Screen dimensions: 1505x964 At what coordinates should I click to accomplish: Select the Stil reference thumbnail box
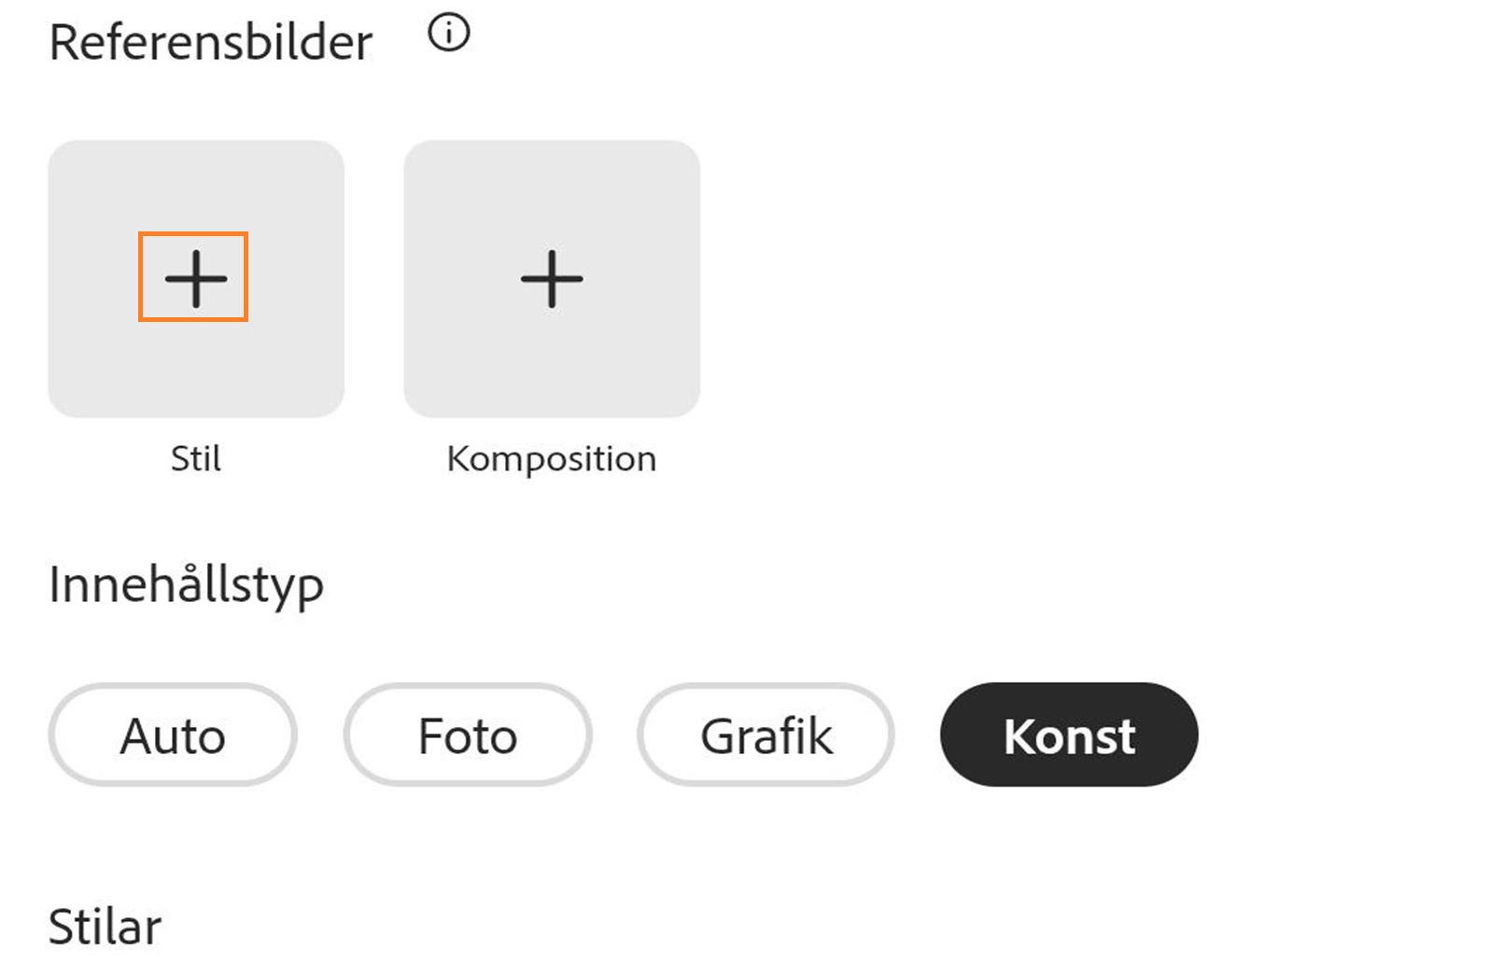point(195,277)
